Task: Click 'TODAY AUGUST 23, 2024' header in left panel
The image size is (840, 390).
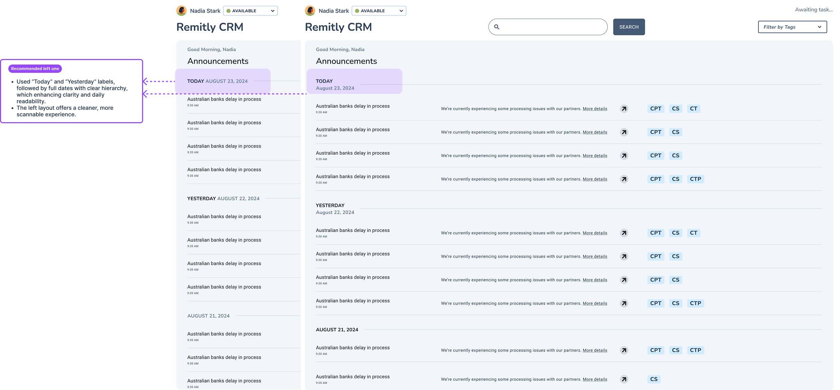Action: click(x=217, y=81)
